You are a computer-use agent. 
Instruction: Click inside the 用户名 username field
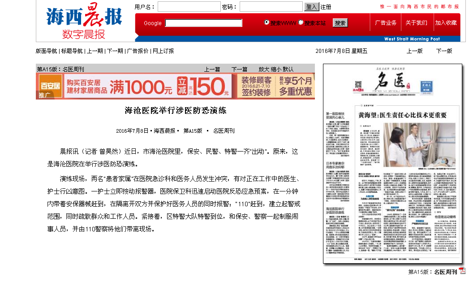(190, 6)
